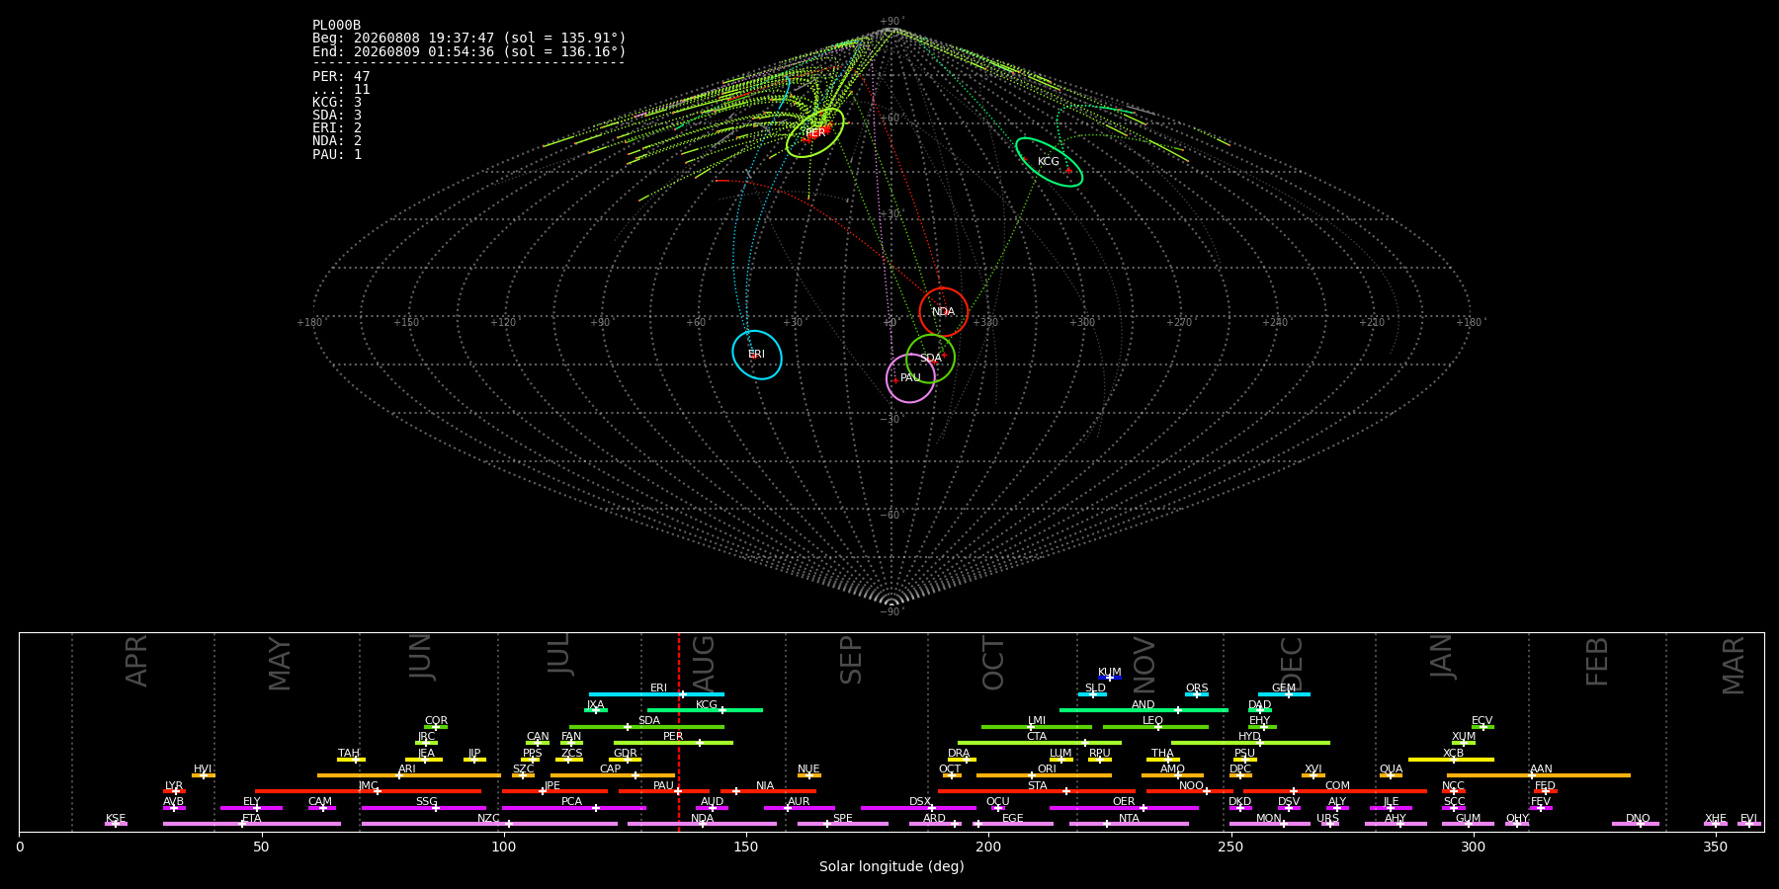The height and width of the screenshot is (889, 1779).
Task: Click the AND green shower bar
Action: (x=1144, y=710)
